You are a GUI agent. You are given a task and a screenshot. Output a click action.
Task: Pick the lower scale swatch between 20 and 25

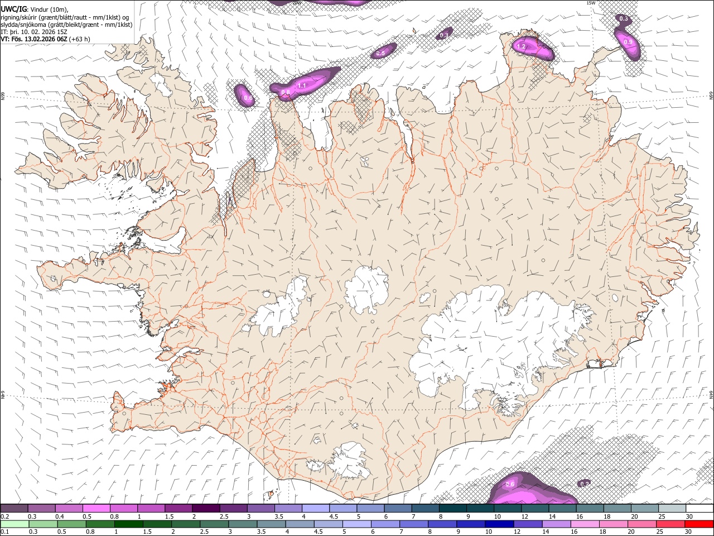point(641,524)
